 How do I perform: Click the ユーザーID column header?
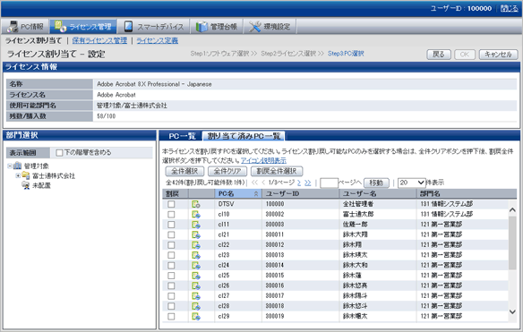(301, 193)
